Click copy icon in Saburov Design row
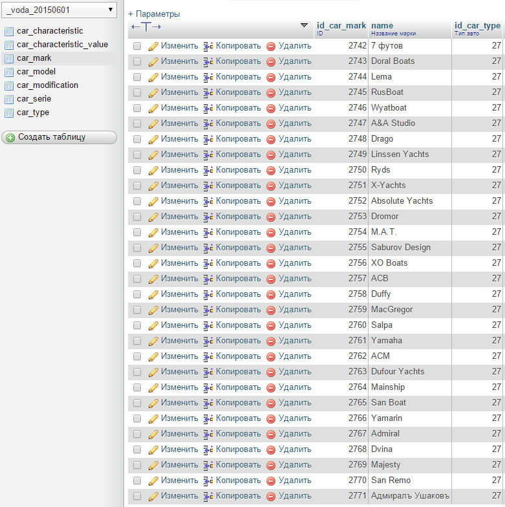Image resolution: width=505 pixels, height=507 pixels. (x=208, y=248)
